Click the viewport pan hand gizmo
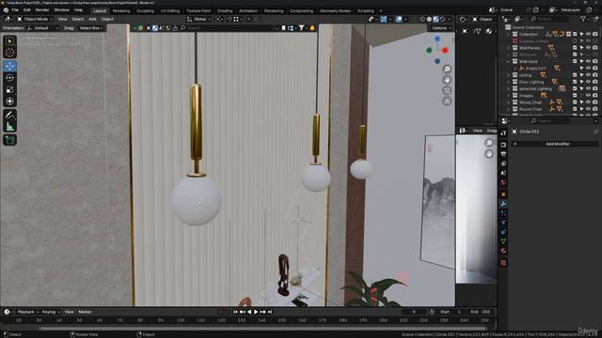 point(447,80)
